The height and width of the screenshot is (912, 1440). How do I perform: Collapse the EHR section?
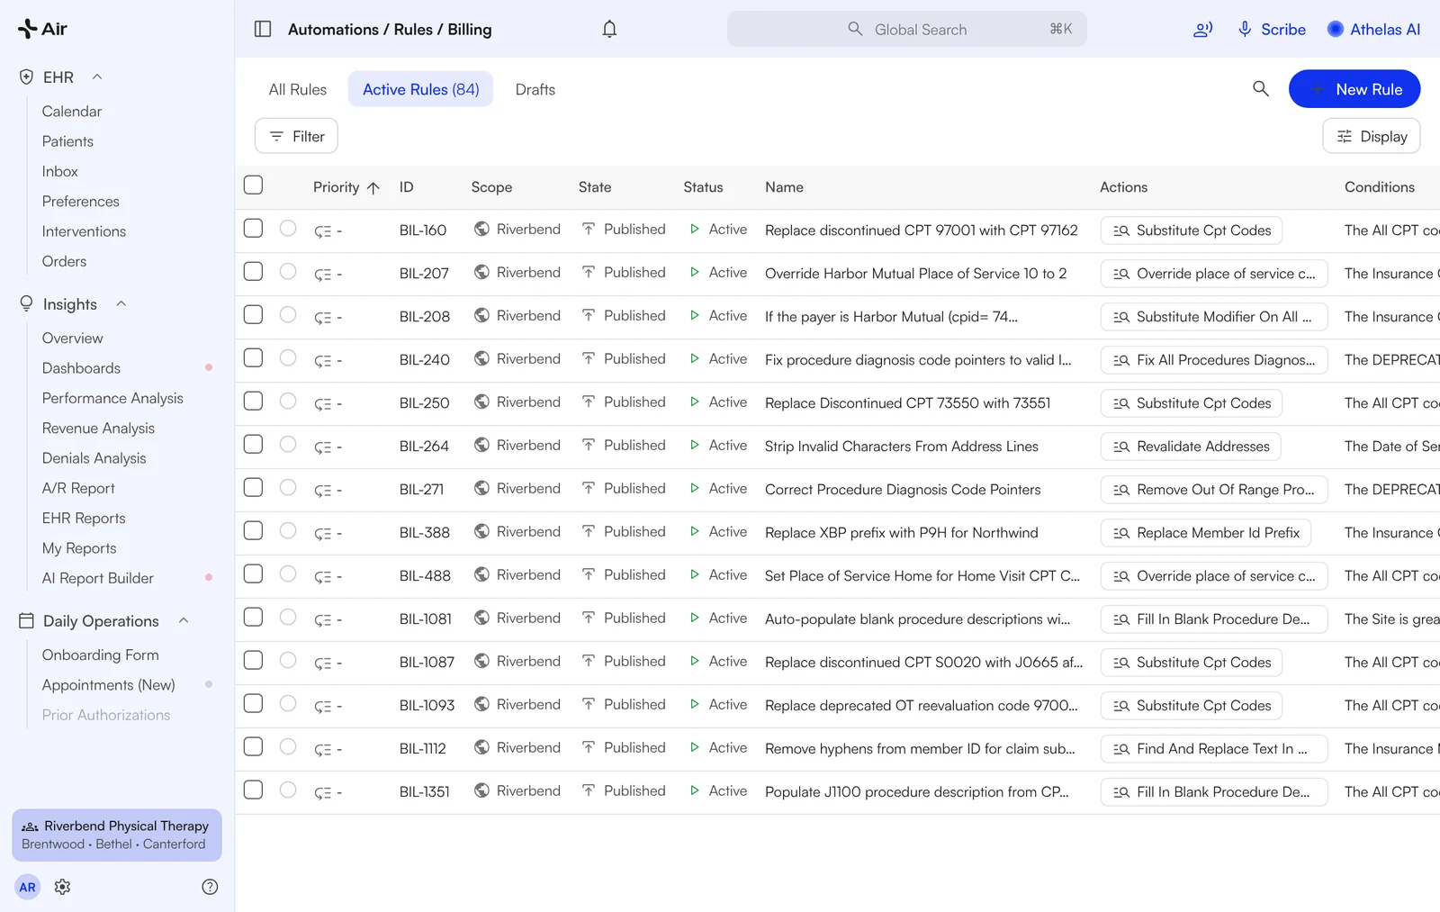(x=97, y=77)
